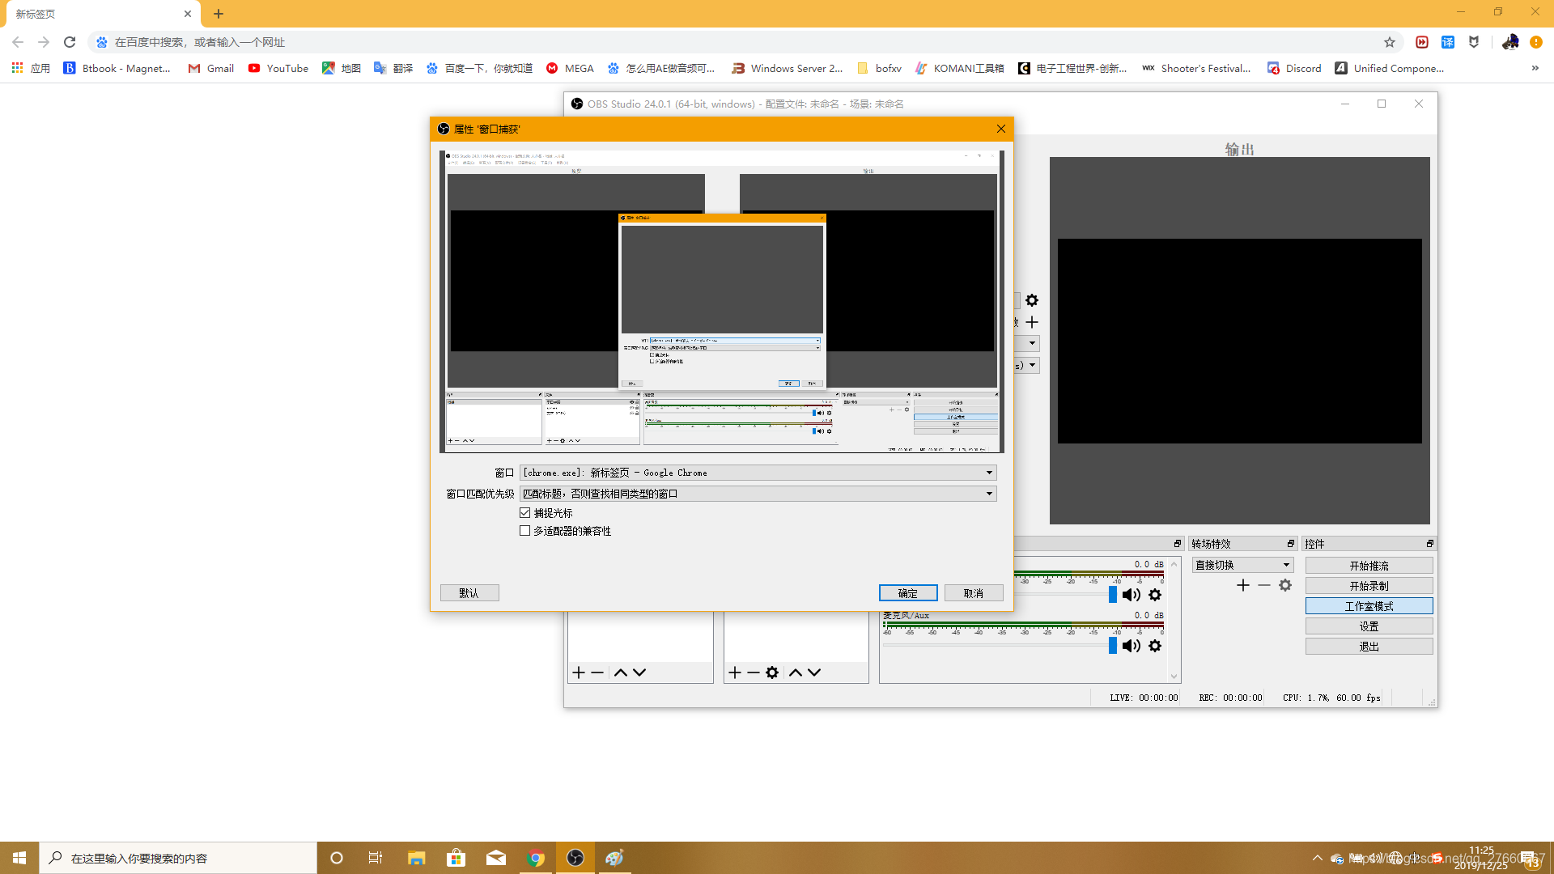Select the 工作室模式 menu item
1554x874 pixels.
coord(1369,605)
